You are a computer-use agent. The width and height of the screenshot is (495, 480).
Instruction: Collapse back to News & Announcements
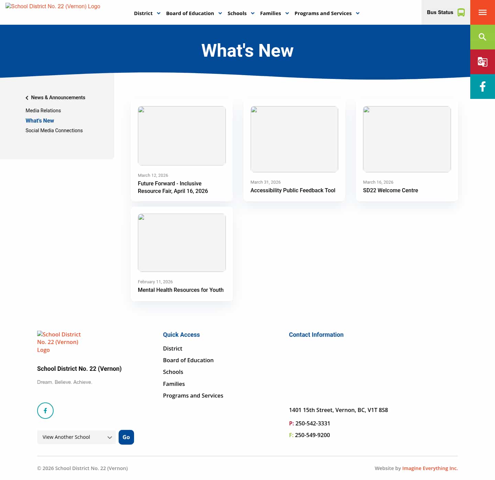tap(58, 98)
